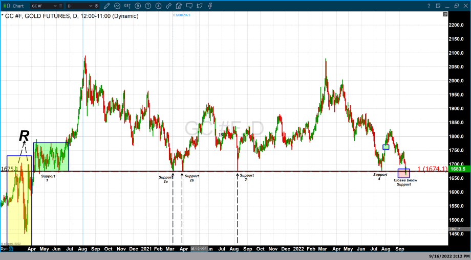Click the Dyn button at bottom-left
471x260 pixels.
(x=4, y=248)
